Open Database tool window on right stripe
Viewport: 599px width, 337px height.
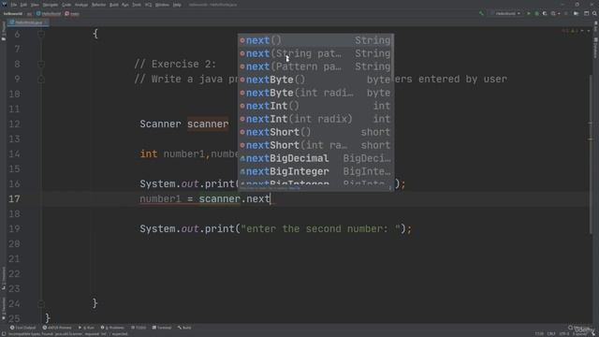pos(595,49)
